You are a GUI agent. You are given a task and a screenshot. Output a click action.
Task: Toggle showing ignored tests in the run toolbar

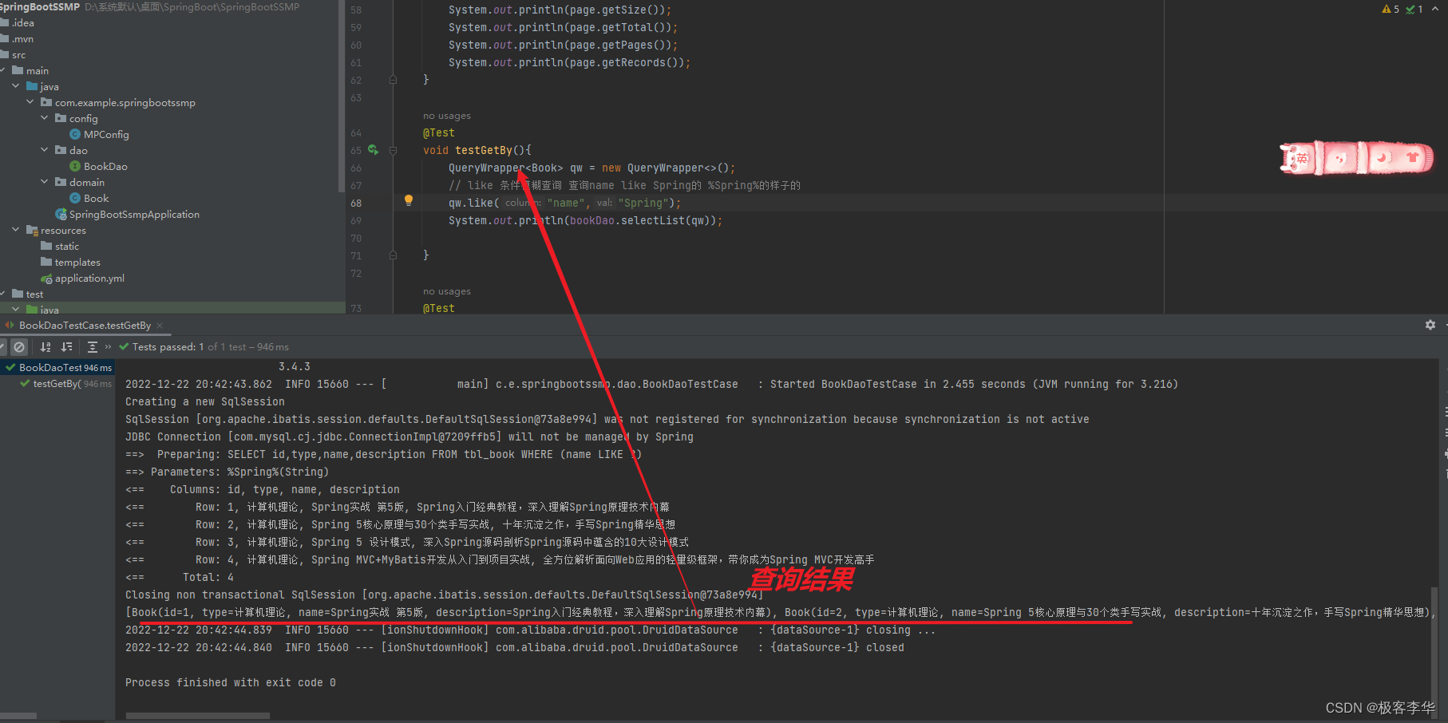19,347
